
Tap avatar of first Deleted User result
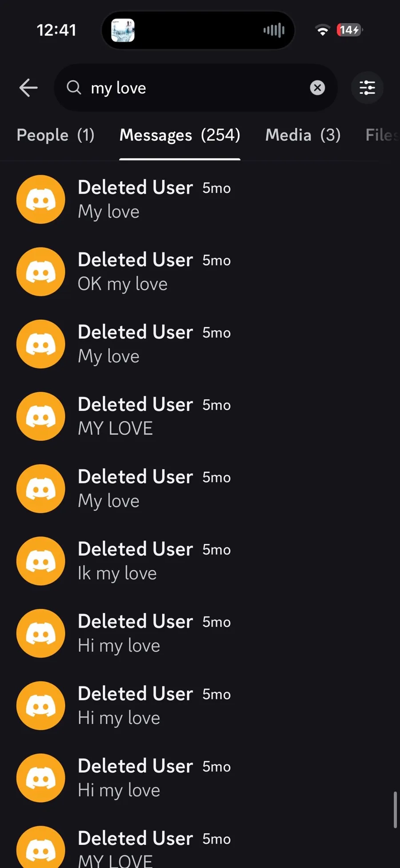click(41, 199)
